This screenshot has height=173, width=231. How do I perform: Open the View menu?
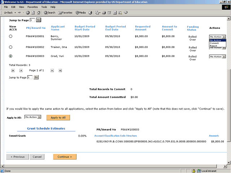[x=21, y=7]
